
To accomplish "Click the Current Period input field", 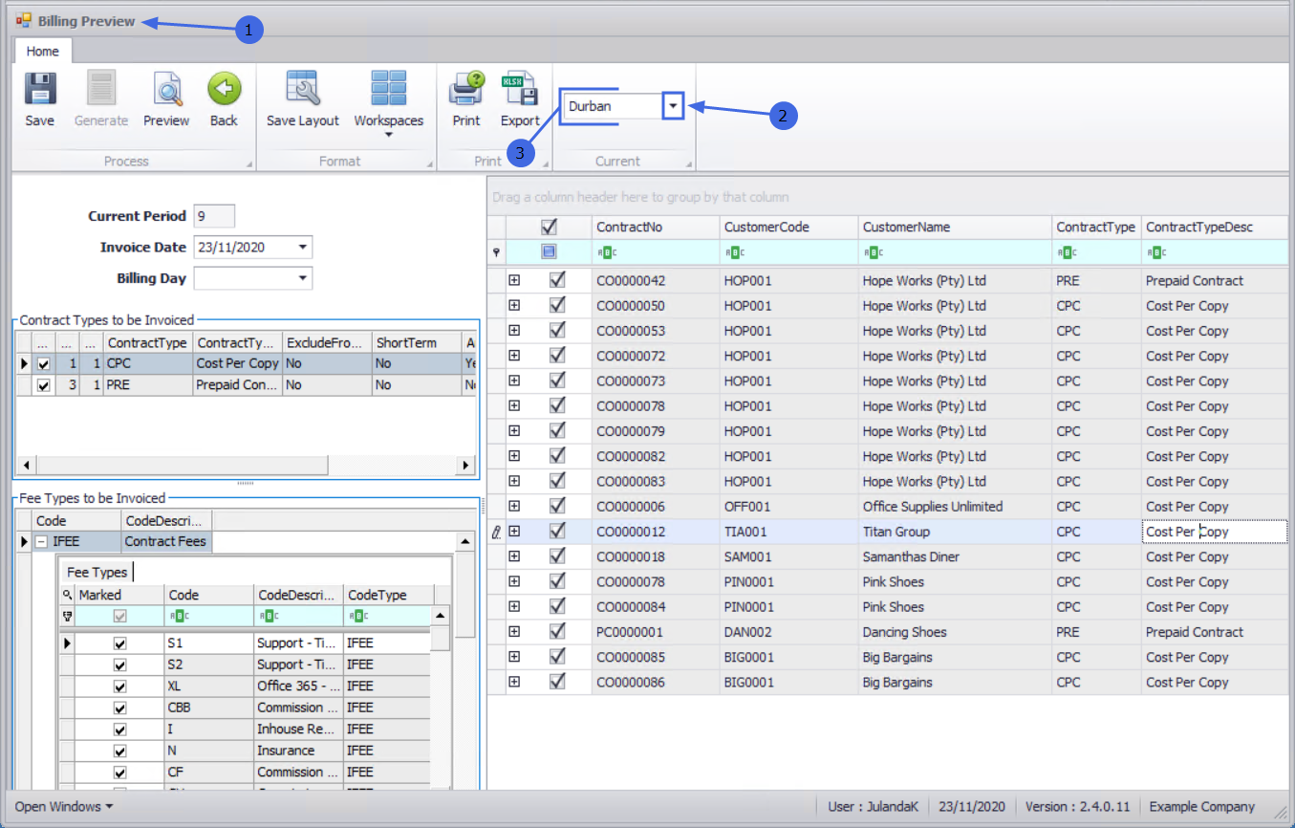I will [x=213, y=216].
